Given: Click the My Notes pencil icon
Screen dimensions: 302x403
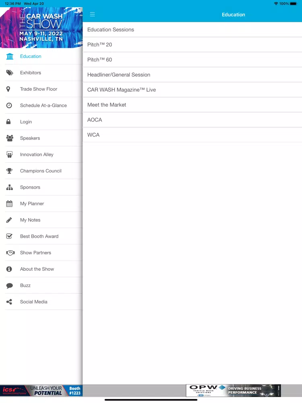Looking at the screenshot, I should [x=9, y=220].
